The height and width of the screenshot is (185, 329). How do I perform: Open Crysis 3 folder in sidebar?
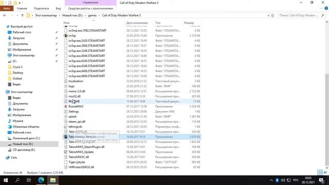[x=17, y=67]
